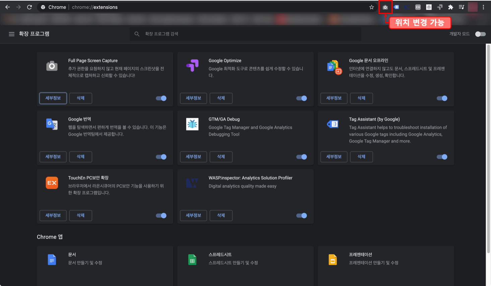Click 삭제 for TouchEn PC보안 확장
This screenshot has width=491, height=286.
tap(80, 215)
